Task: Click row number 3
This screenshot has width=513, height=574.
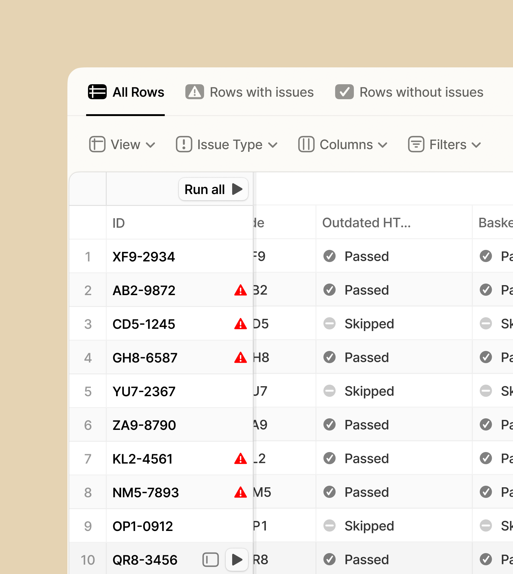Action: 88,324
